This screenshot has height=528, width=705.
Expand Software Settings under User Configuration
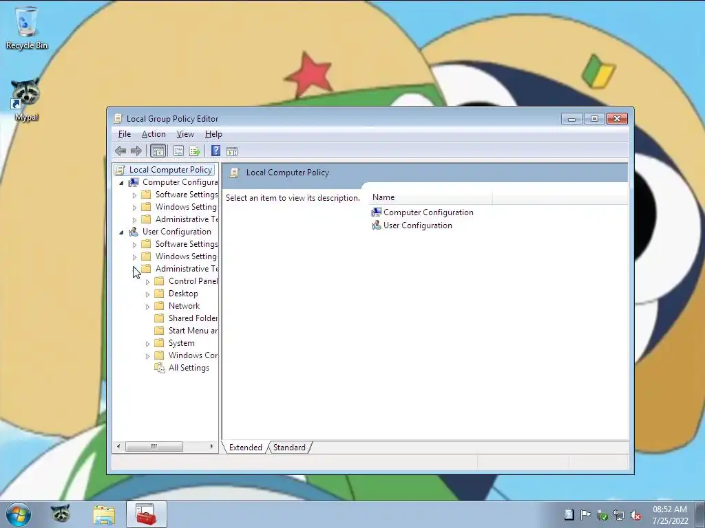tap(134, 245)
